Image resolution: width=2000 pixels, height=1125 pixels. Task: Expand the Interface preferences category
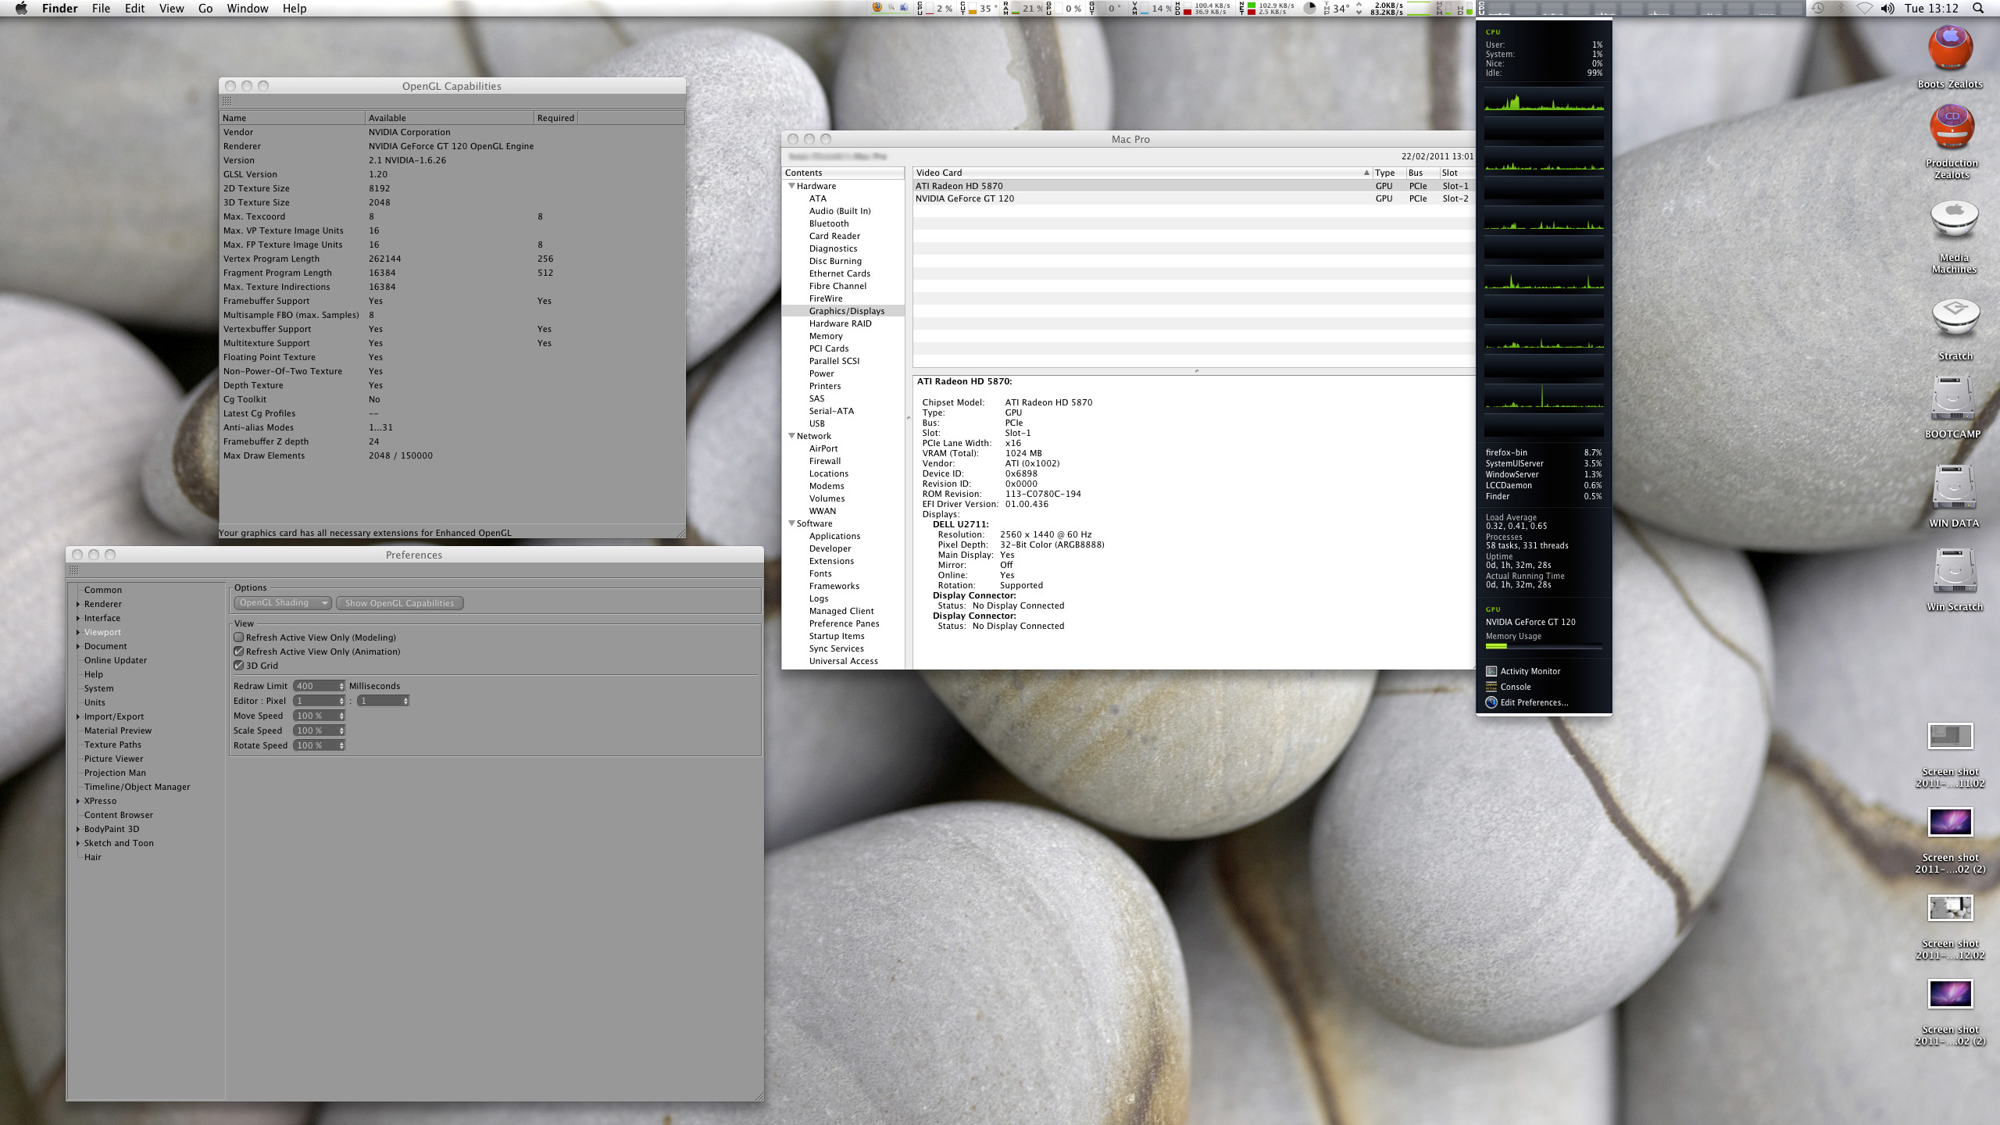pos(78,618)
